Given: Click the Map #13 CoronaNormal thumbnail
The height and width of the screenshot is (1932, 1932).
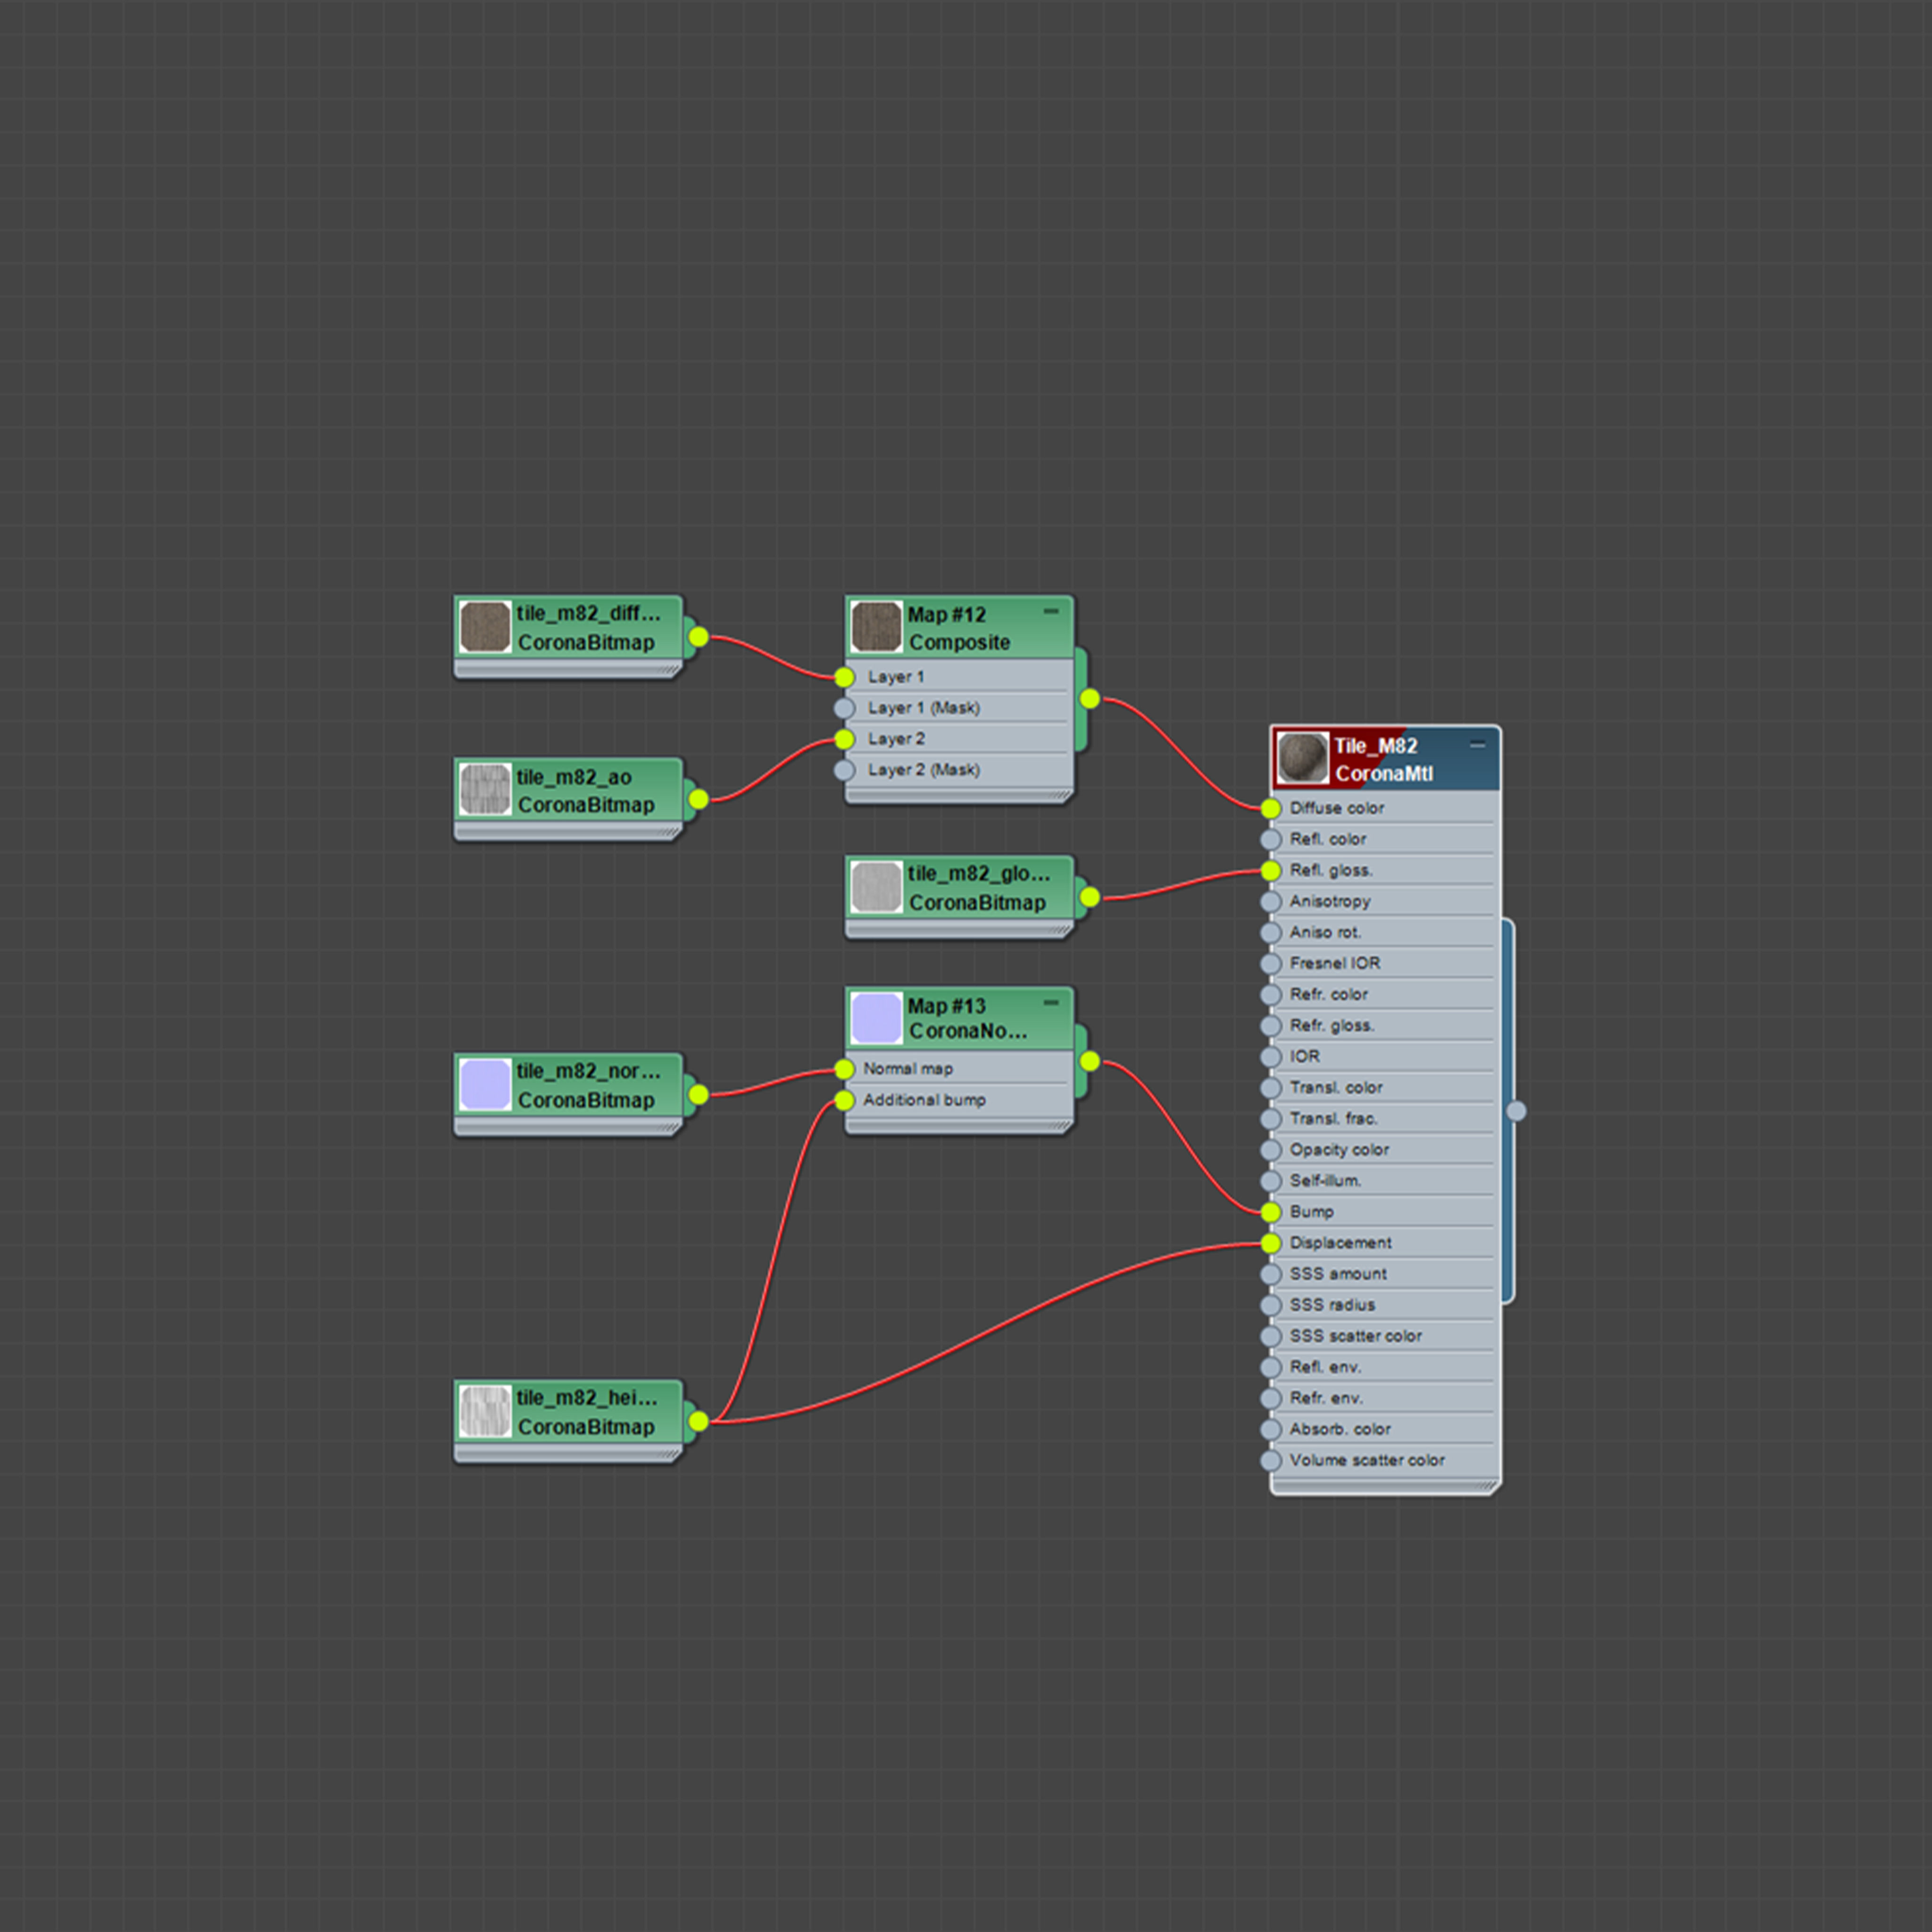Looking at the screenshot, I should point(876,1018).
